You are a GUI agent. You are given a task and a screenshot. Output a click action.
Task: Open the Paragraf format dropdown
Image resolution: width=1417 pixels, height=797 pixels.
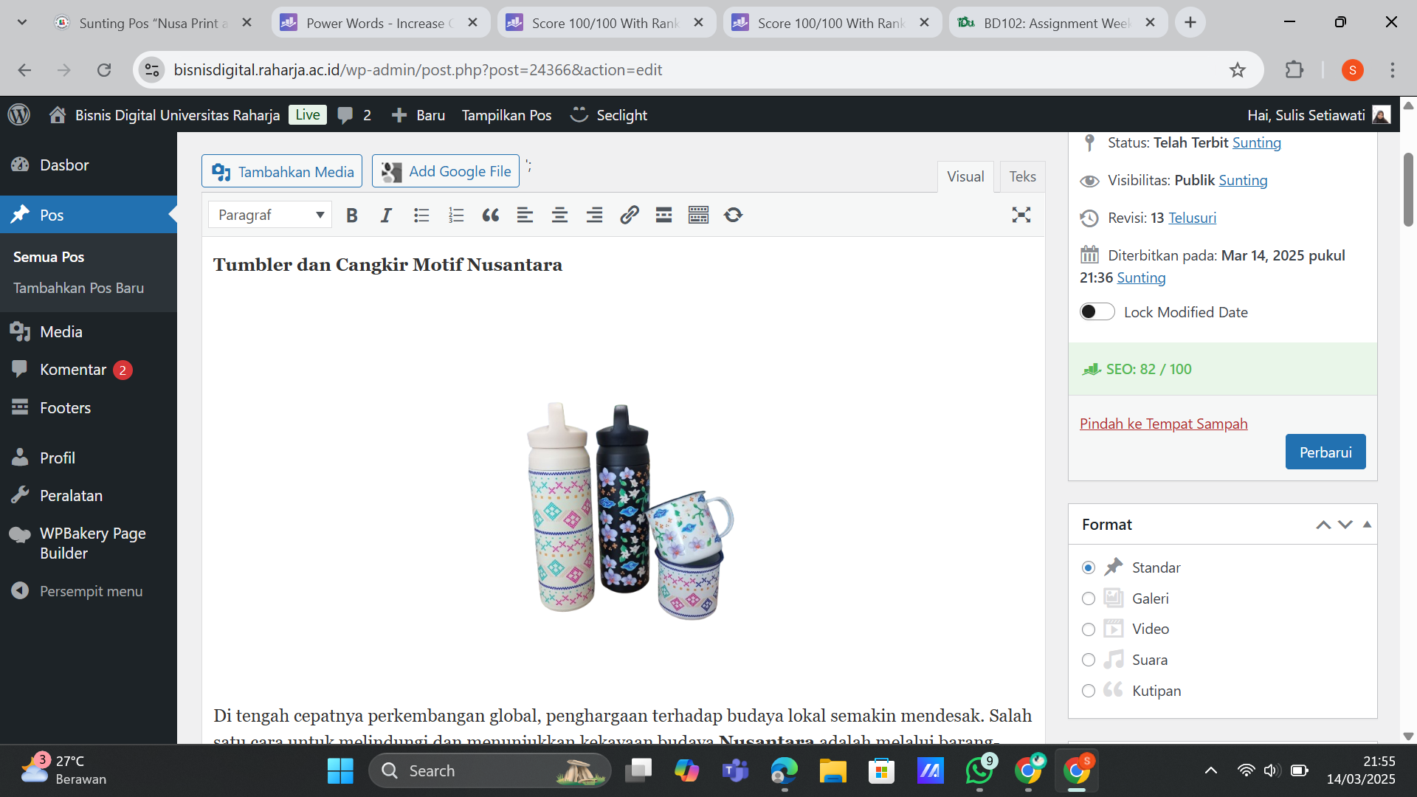270,215
